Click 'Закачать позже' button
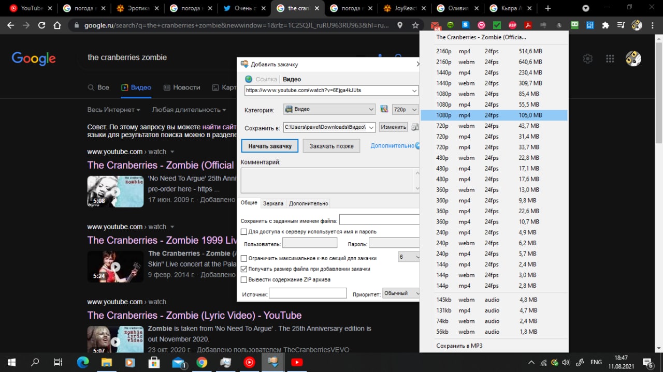This screenshot has width=663, height=372. click(x=331, y=146)
